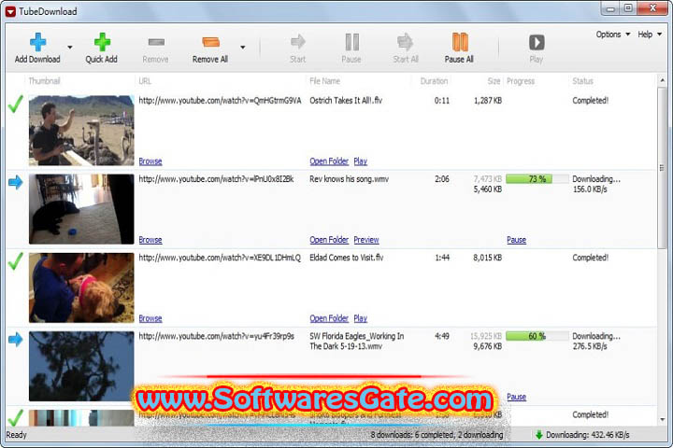
Task: Click '8 downloads: 6 completed' status text
Action: pos(437,435)
